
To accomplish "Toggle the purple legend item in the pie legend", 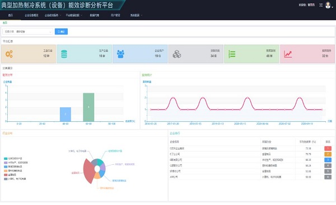I will pyautogui.click(x=16, y=163).
